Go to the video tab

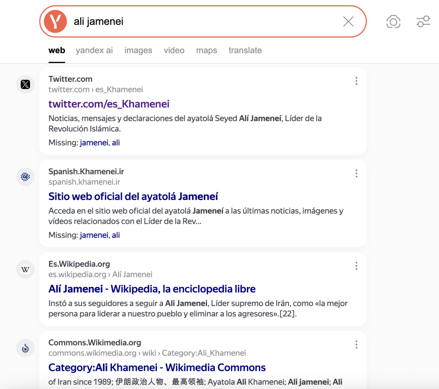[174, 51]
